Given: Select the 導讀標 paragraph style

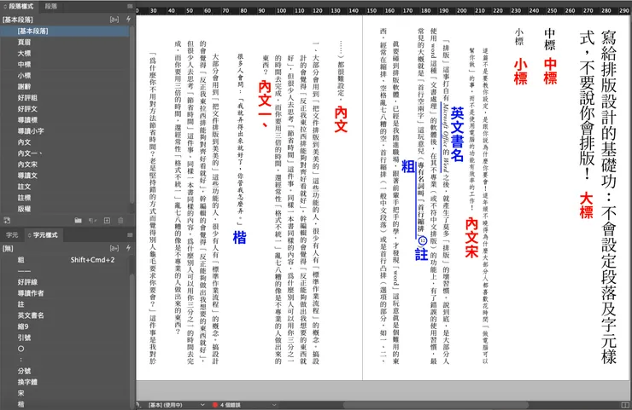Looking at the screenshot, I should [x=65, y=120].
